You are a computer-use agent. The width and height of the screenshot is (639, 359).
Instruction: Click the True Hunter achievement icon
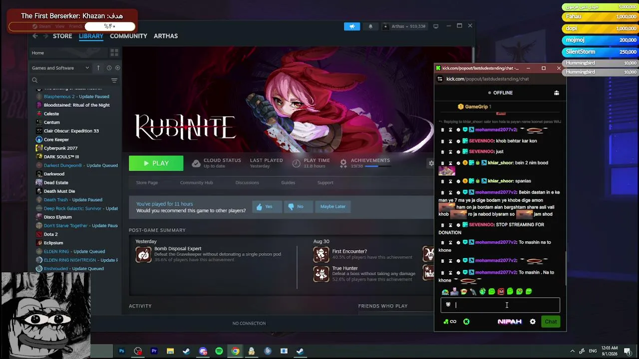click(x=321, y=274)
